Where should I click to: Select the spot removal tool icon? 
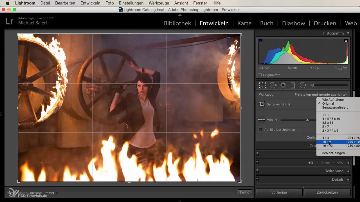coord(273,85)
